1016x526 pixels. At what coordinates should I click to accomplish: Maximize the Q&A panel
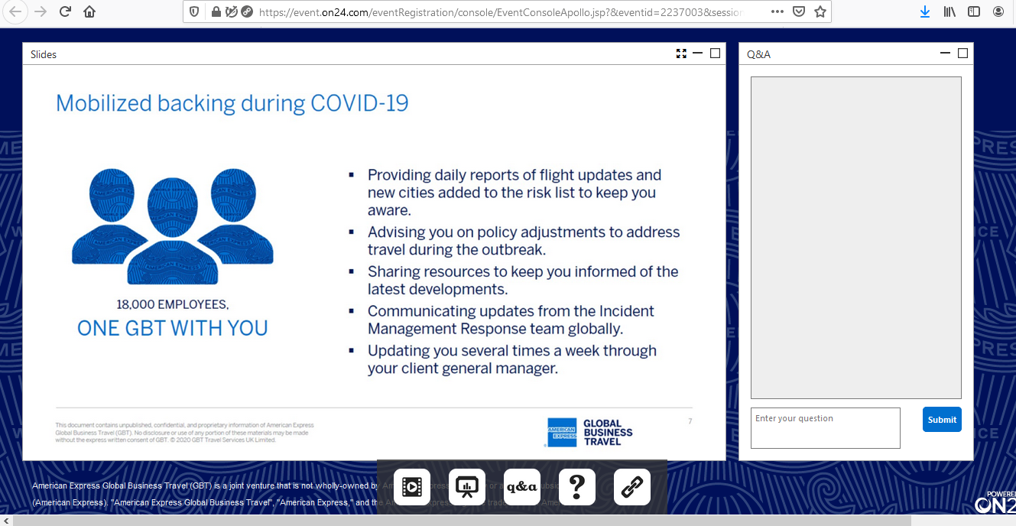coord(962,54)
